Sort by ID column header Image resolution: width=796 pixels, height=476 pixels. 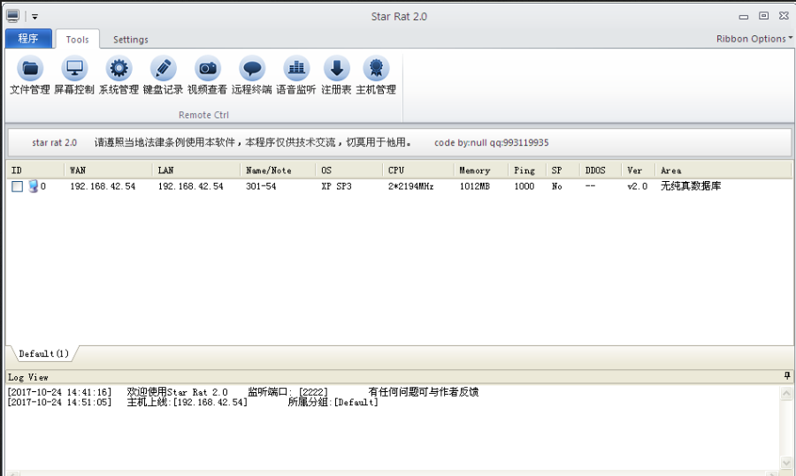[x=35, y=170]
